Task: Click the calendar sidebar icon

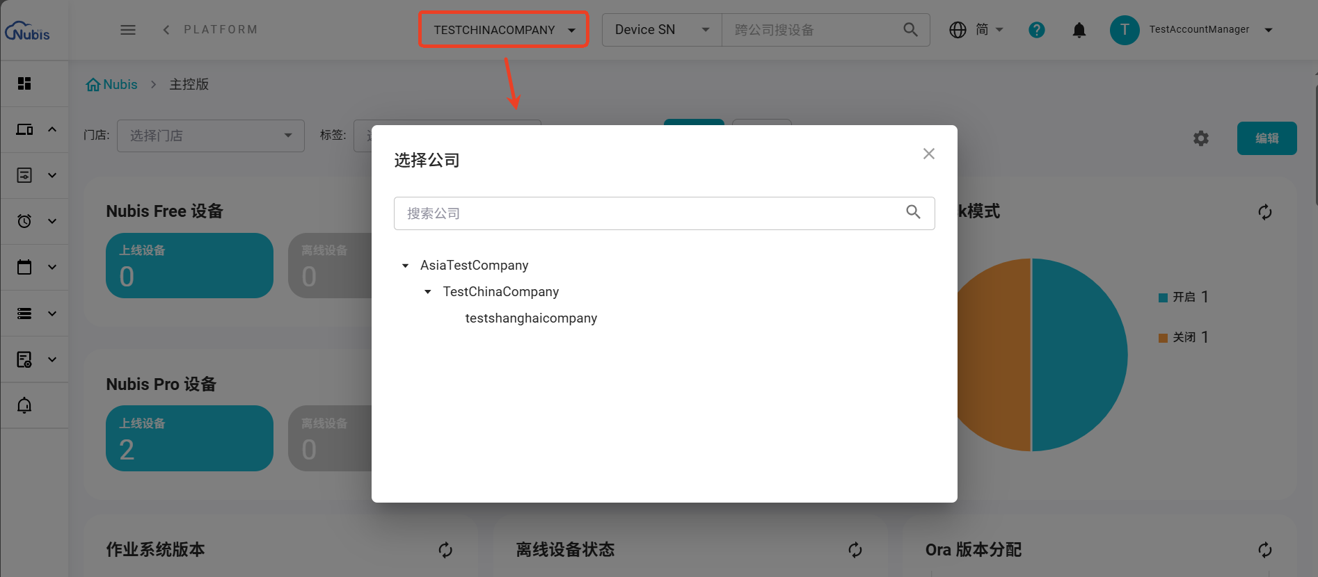Action: [x=24, y=267]
